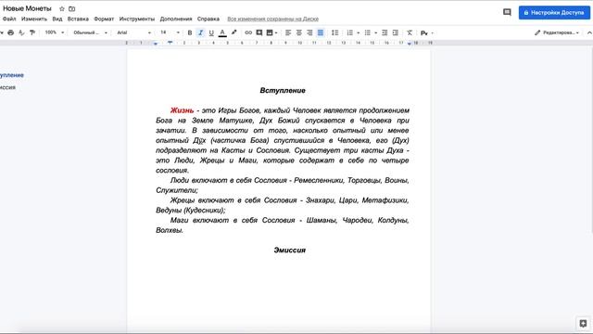Click the Вступление heading in the document
Viewport: 593px width, 334px height.
pos(283,91)
